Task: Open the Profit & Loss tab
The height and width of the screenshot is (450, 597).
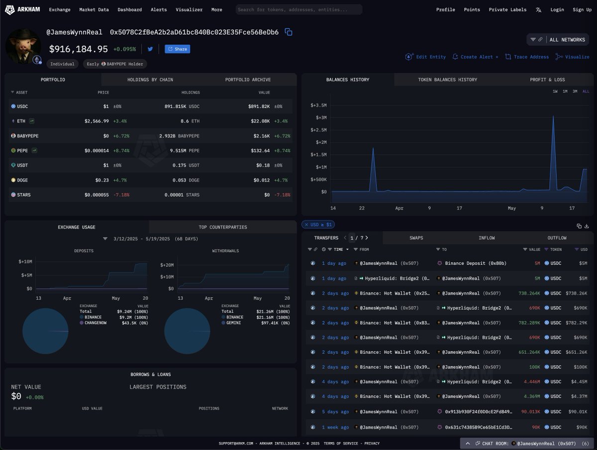Action: click(x=547, y=80)
